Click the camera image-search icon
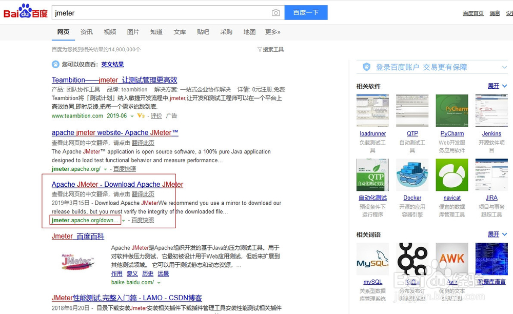Image resolution: width=513 pixels, height=314 pixels. pos(276,13)
